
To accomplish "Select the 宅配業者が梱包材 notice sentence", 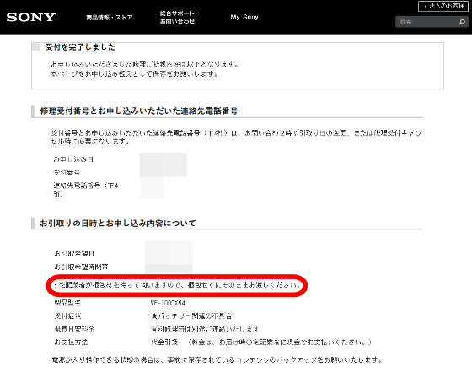I will click(x=177, y=284).
